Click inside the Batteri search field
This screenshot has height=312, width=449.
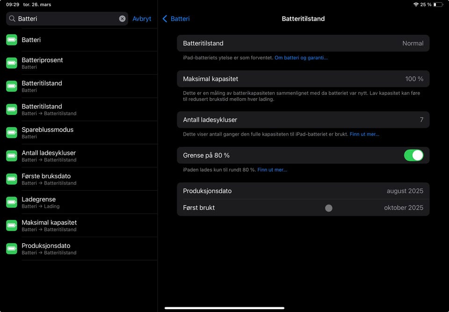click(65, 19)
